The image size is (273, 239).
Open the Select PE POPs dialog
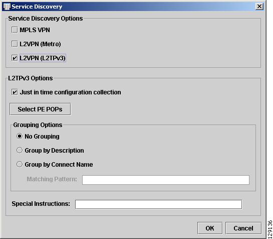pos(40,109)
